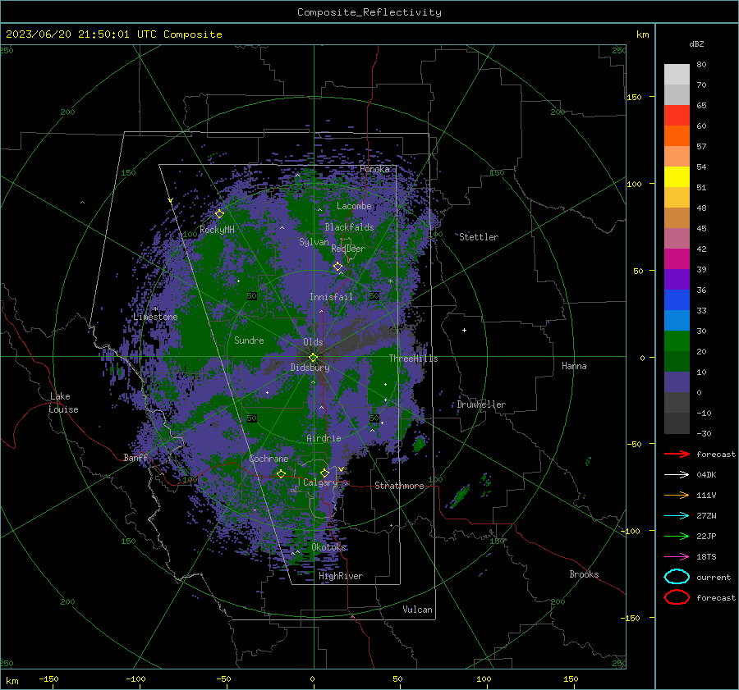Click the Composite_Reflectivity title text
This screenshot has width=739, height=690.
point(369,12)
